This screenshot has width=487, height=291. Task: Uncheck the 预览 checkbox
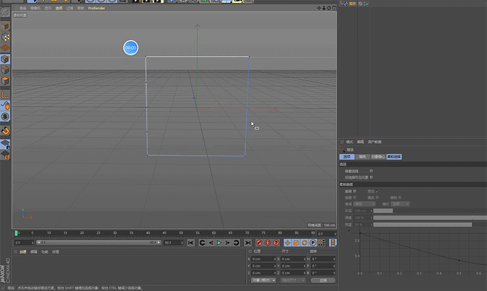377,191
